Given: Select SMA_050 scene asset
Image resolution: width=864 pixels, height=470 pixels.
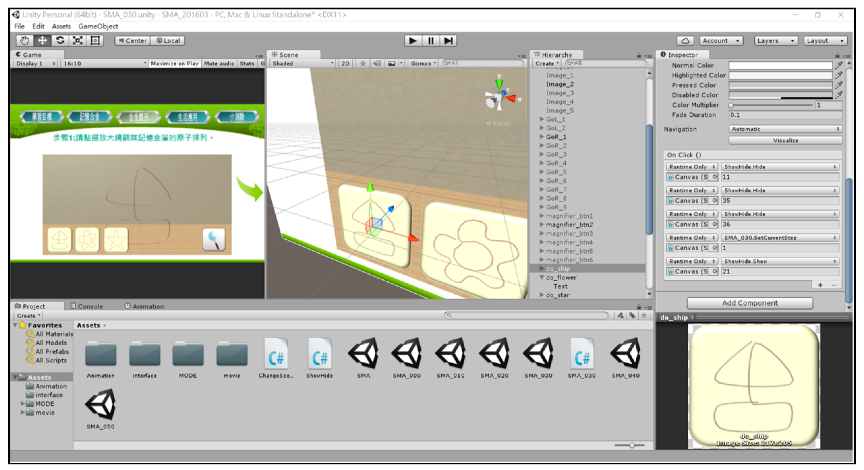Looking at the screenshot, I should tap(101, 409).
